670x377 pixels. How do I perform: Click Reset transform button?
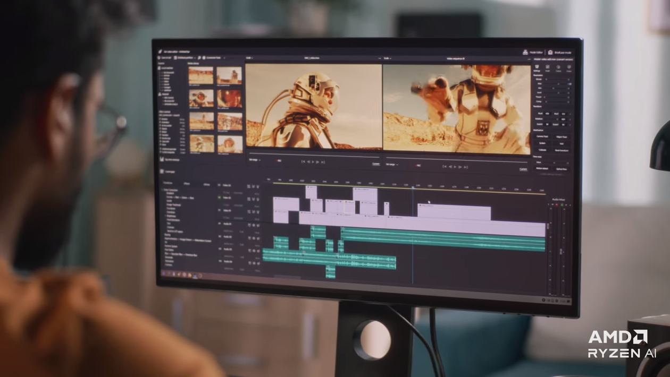click(x=562, y=150)
